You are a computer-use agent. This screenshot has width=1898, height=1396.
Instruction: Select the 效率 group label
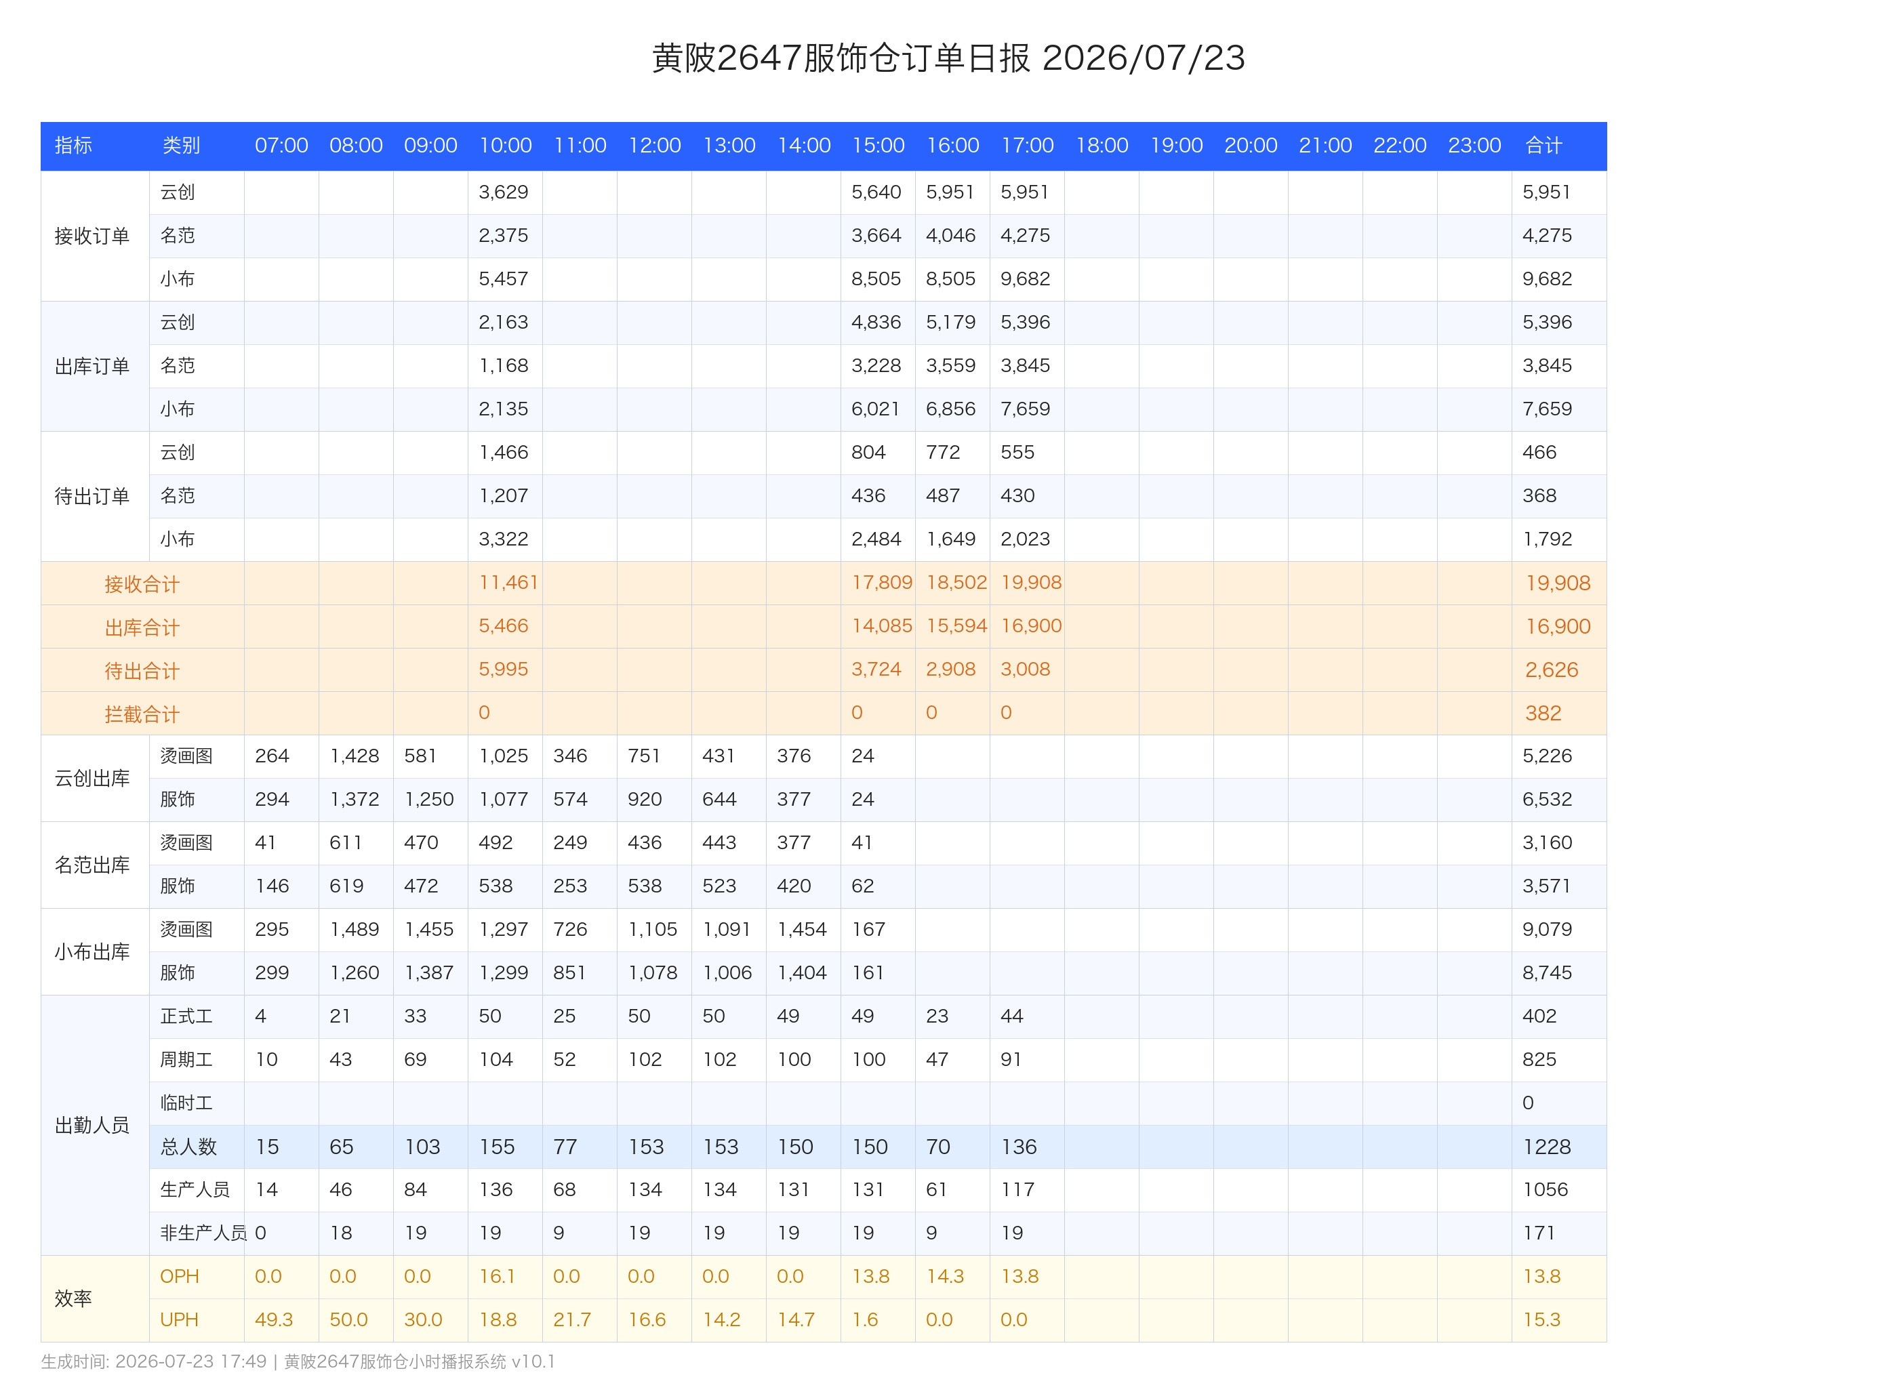[73, 1298]
